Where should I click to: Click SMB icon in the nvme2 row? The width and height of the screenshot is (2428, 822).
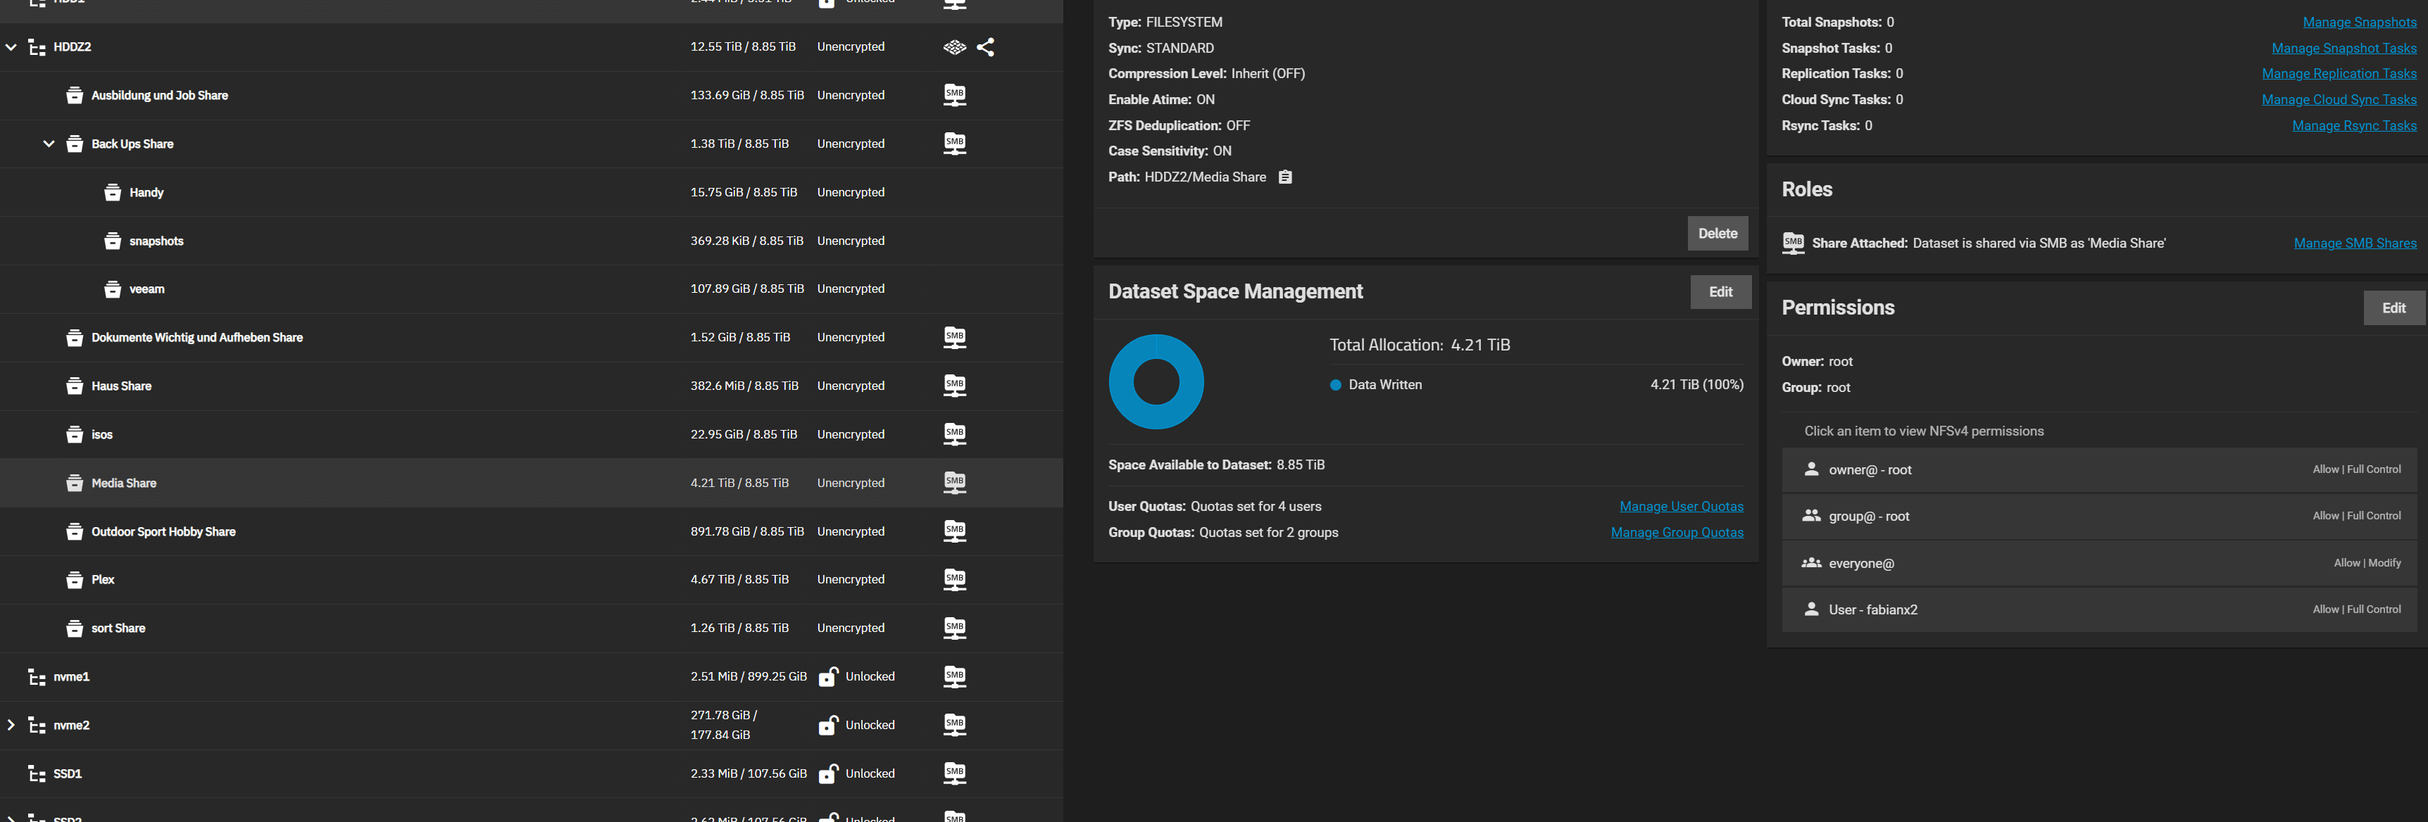click(955, 725)
